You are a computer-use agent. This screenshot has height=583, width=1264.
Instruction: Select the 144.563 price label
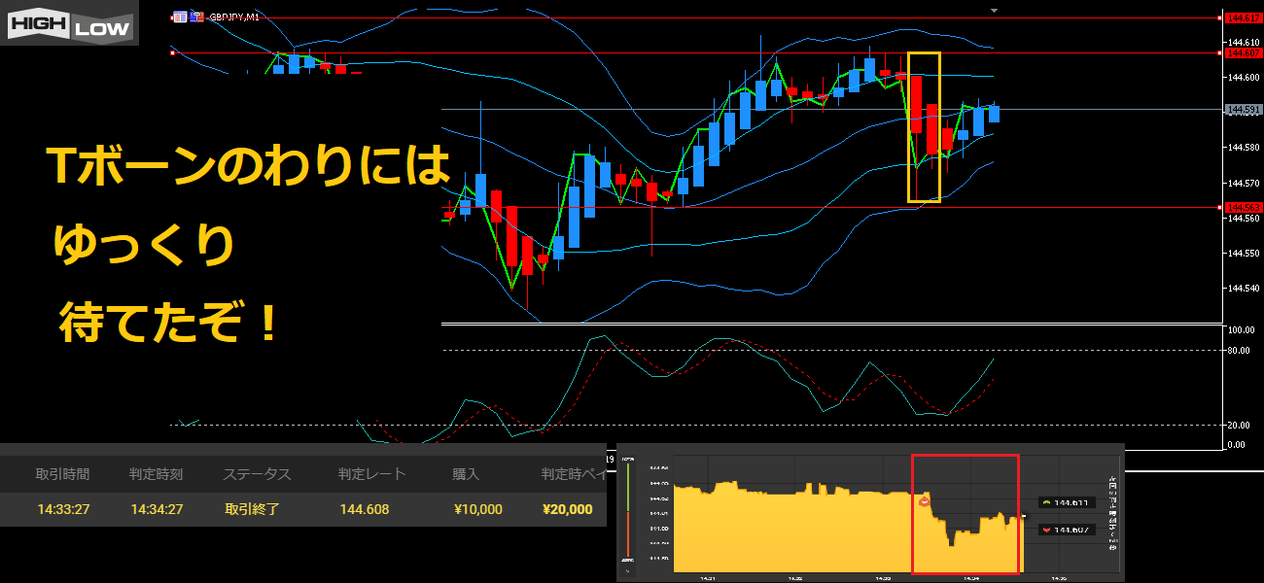(x=1243, y=207)
